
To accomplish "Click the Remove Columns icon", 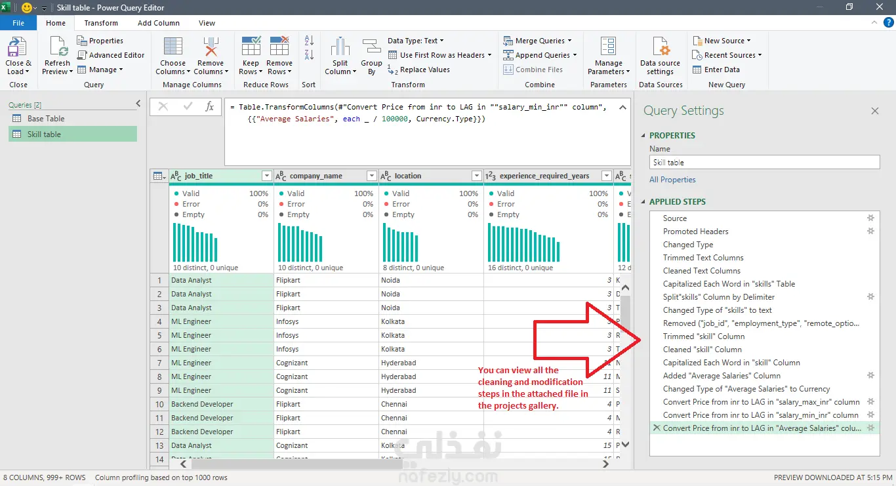I will [x=211, y=48].
